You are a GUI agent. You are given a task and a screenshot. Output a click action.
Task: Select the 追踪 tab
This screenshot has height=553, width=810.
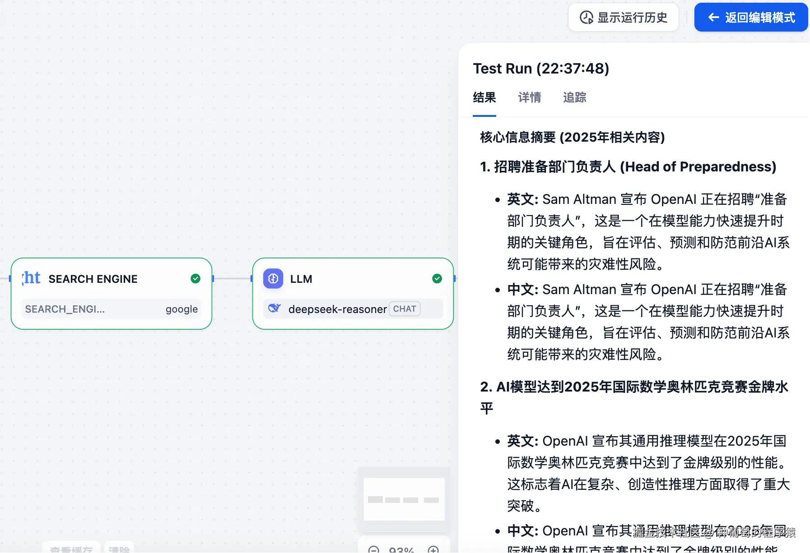tap(574, 97)
